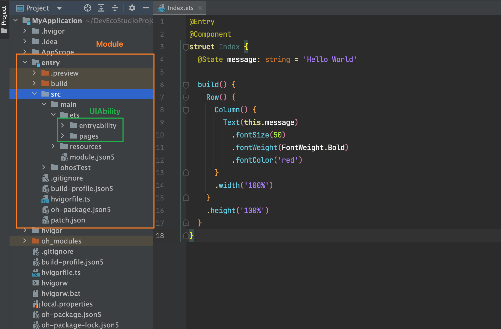Select the entry hvigorfile.ts file icon

(x=45, y=199)
